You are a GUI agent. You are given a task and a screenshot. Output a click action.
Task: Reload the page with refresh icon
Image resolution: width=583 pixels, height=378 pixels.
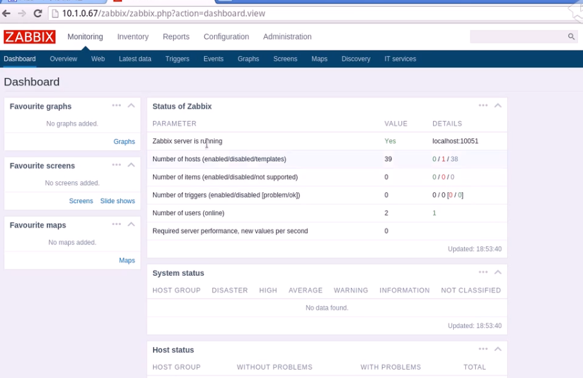pos(37,14)
